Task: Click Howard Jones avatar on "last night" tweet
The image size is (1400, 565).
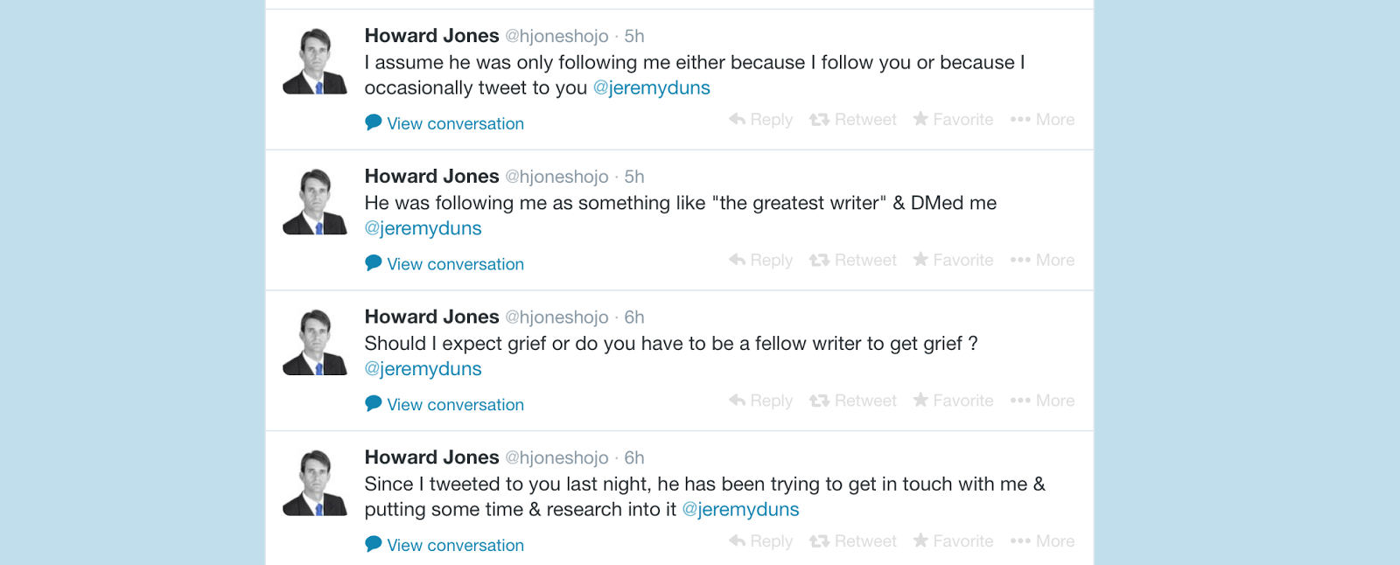Action: click(315, 482)
